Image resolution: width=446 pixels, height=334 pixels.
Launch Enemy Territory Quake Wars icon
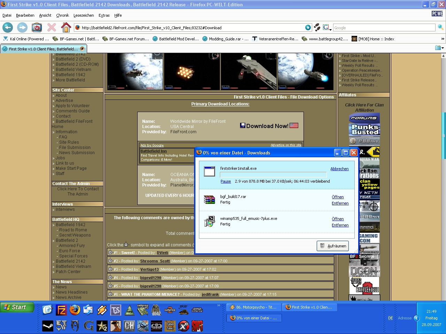click(x=61, y=326)
